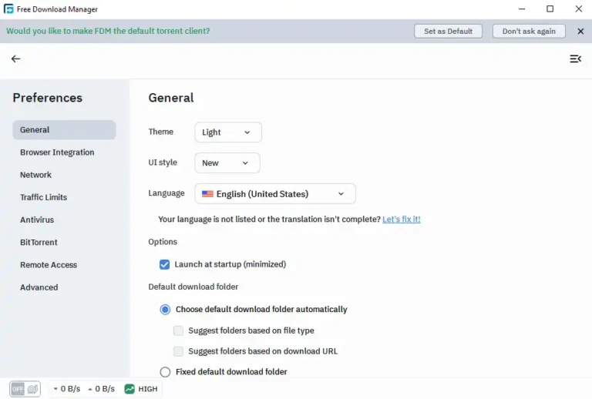Viewport: 592px width, 399px height.
Task: Collapse the side panel using top-right icon
Action: click(575, 59)
